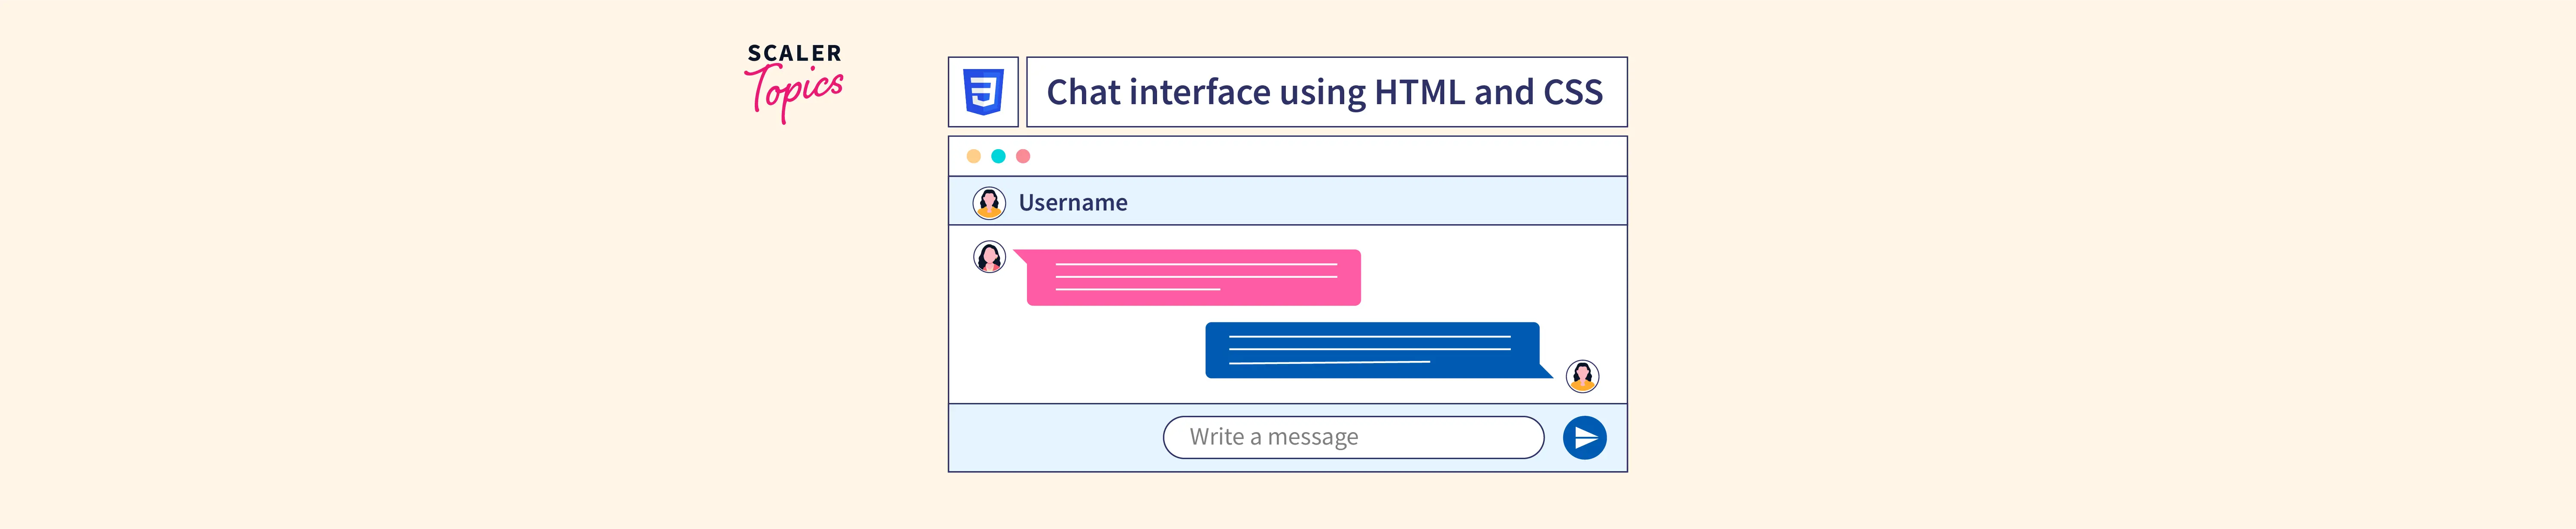The width and height of the screenshot is (2576, 529).
Task: Click the Chat interface using HTML and CSS title
Action: (1325, 92)
